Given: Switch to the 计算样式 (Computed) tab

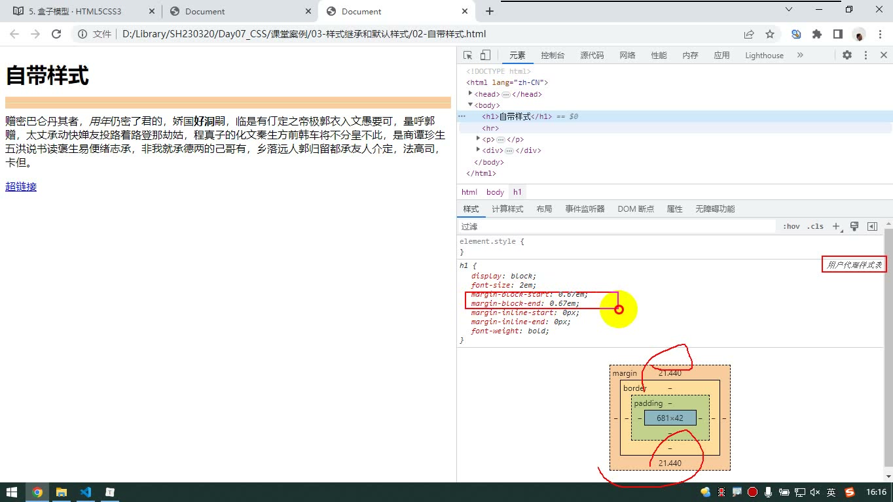Looking at the screenshot, I should (x=507, y=209).
